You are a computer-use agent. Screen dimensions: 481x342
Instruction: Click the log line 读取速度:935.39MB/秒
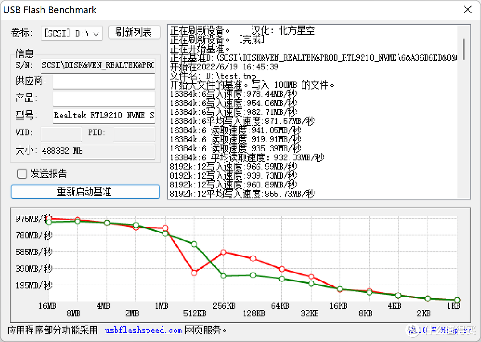[236, 148]
